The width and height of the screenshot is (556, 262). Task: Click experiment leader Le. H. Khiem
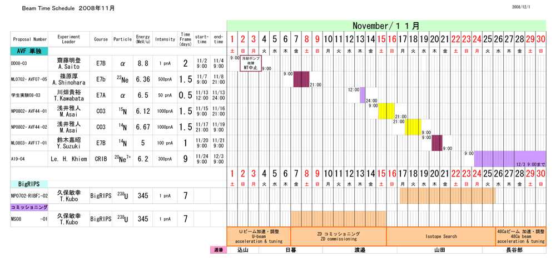69,159
